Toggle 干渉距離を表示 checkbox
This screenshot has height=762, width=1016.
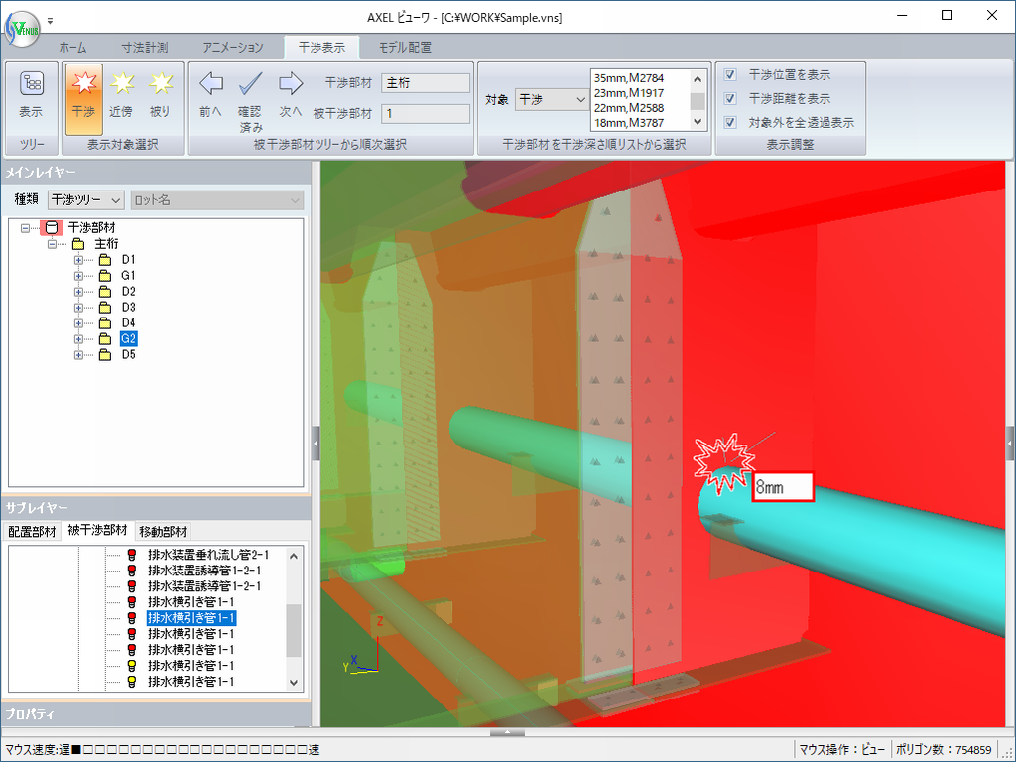pos(730,99)
